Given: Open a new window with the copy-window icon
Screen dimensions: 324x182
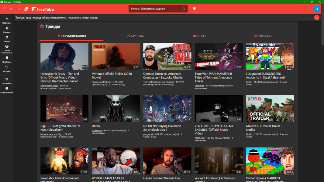Looking at the screenshot, I should pos(26,9).
